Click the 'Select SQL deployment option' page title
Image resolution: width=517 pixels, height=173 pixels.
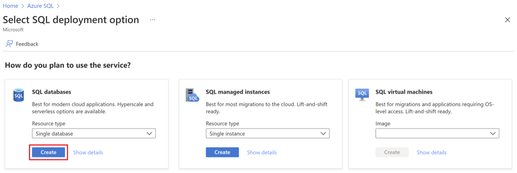[x=71, y=20]
